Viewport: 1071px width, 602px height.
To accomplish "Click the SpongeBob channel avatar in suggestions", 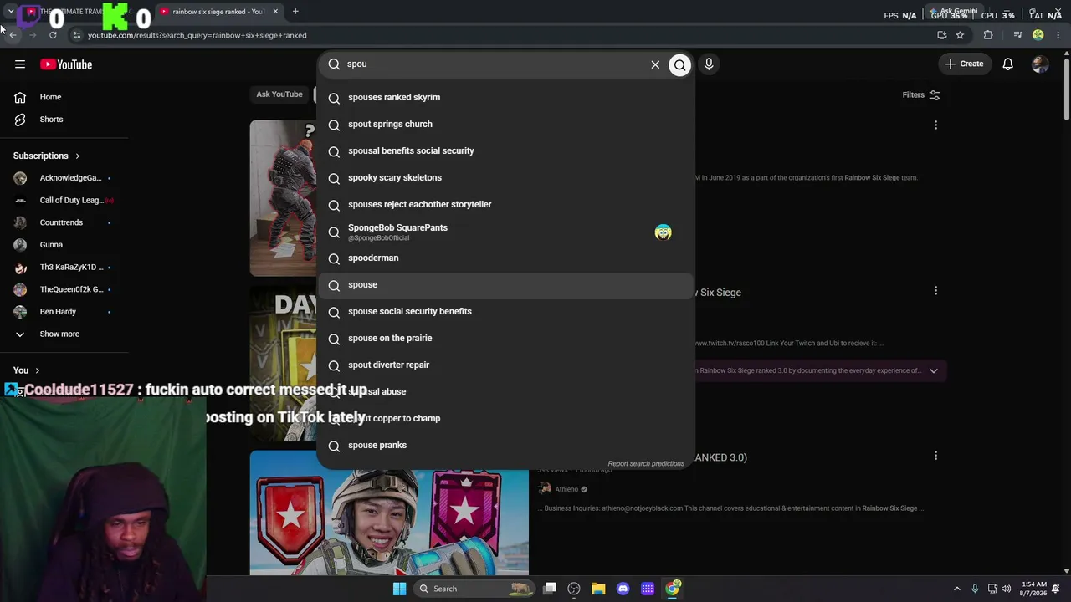I will pyautogui.click(x=663, y=232).
